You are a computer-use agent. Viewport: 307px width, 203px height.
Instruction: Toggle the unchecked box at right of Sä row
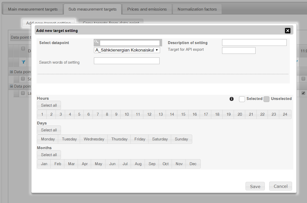[x=303, y=79]
